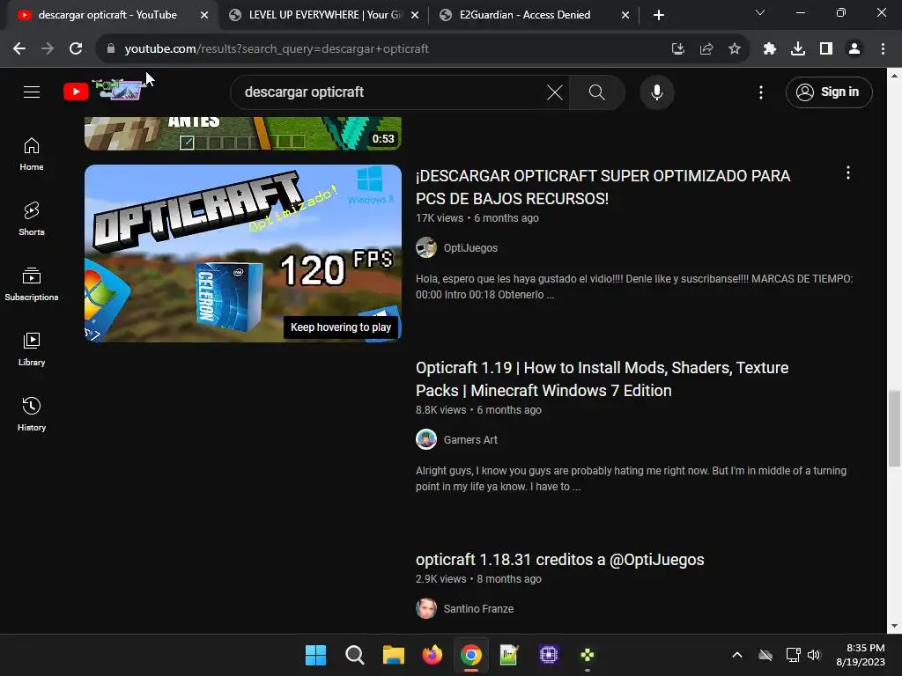Open the OPTICRAFT 120 FPS video thumbnail
Image resolution: width=902 pixels, height=676 pixels.
(x=243, y=253)
